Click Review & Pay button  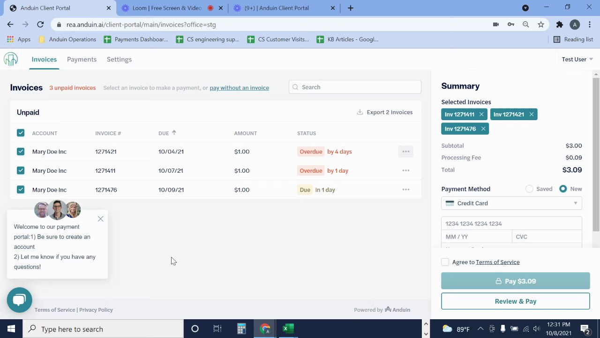(516, 301)
